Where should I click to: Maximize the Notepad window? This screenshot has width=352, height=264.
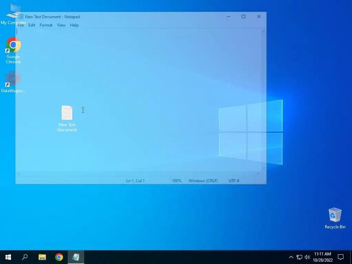(243, 16)
